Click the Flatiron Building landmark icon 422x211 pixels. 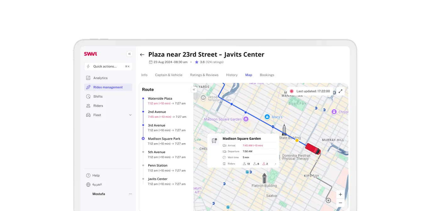pyautogui.click(x=264, y=178)
